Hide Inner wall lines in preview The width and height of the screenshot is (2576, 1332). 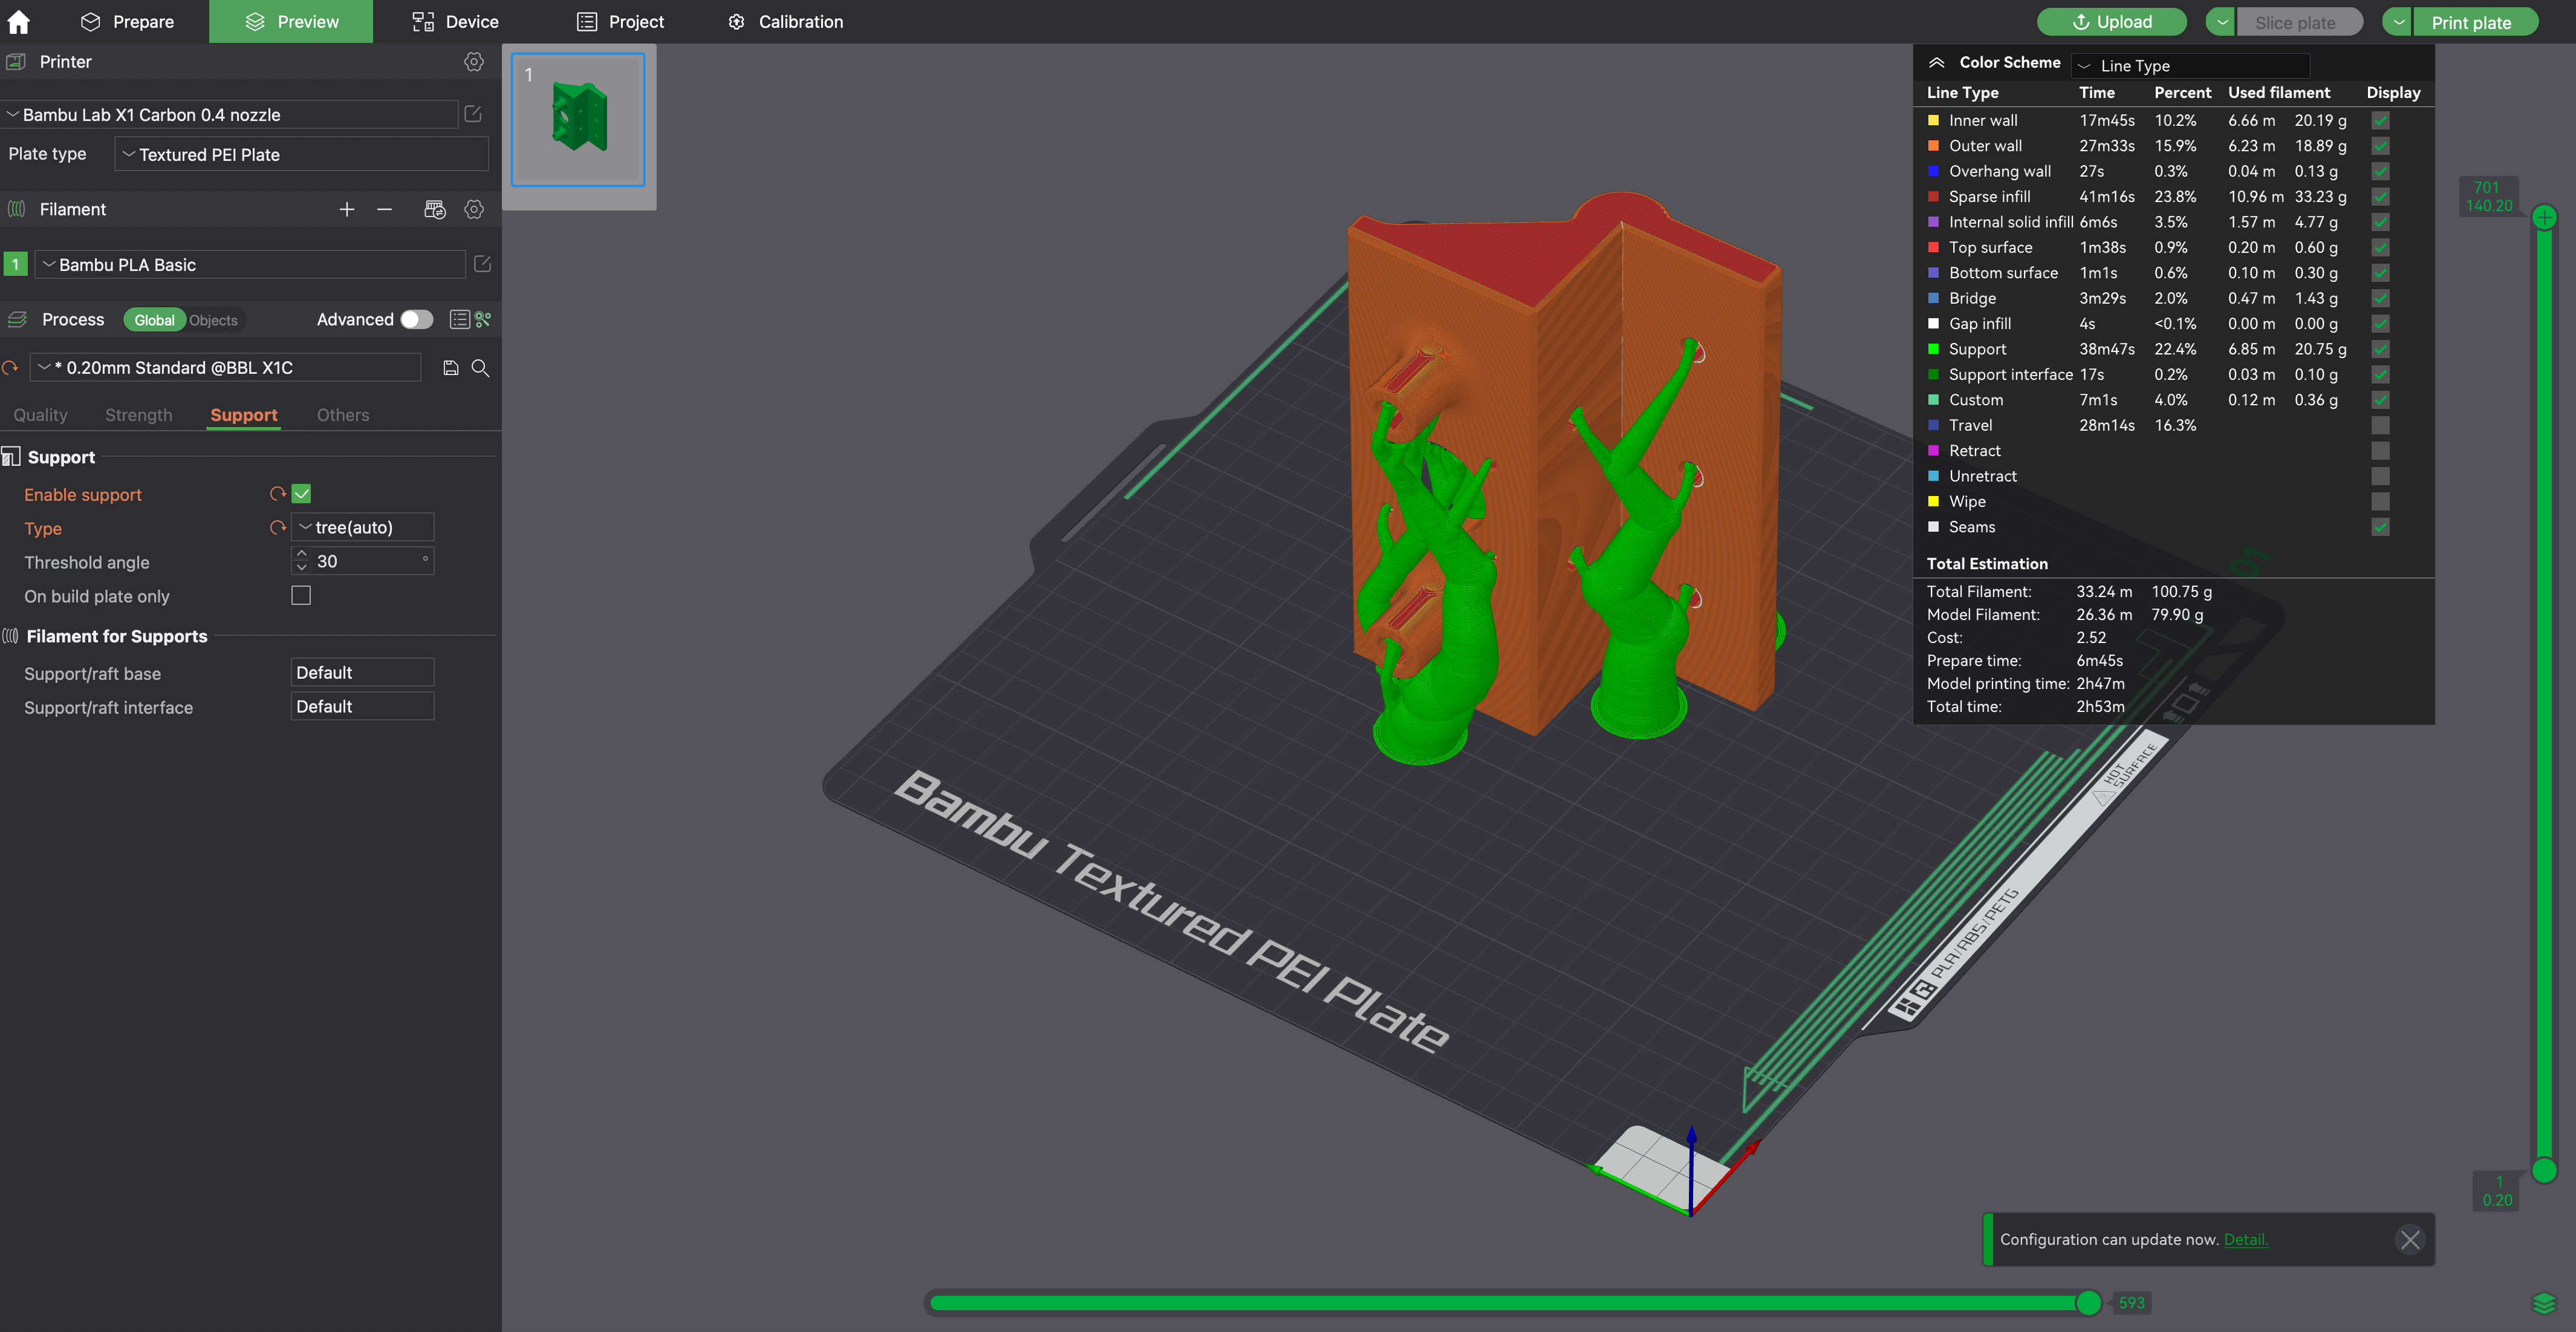tap(2381, 120)
